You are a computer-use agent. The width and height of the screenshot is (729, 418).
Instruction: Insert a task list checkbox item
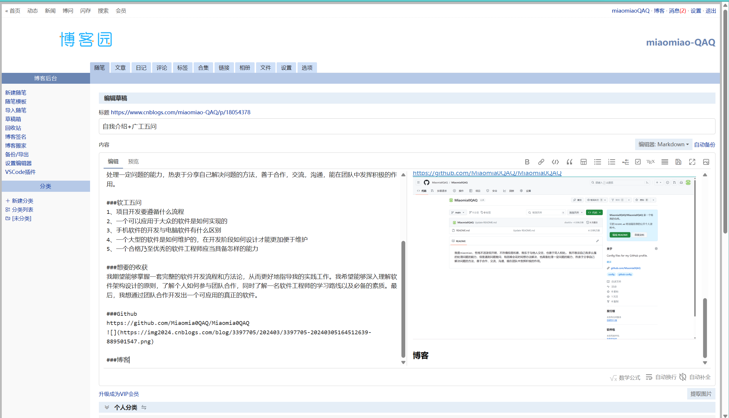click(x=638, y=162)
